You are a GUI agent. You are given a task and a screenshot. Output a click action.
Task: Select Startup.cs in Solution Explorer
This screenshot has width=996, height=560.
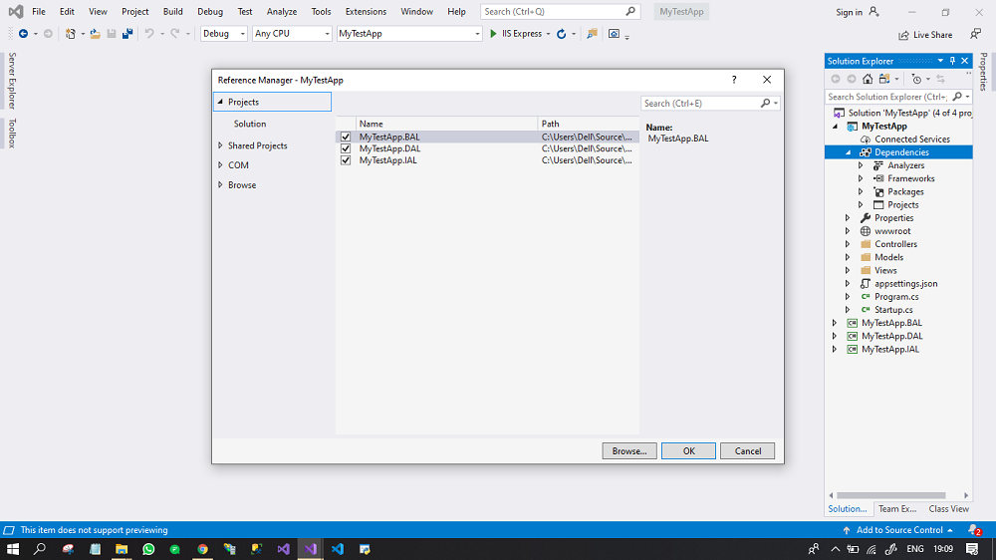893,310
